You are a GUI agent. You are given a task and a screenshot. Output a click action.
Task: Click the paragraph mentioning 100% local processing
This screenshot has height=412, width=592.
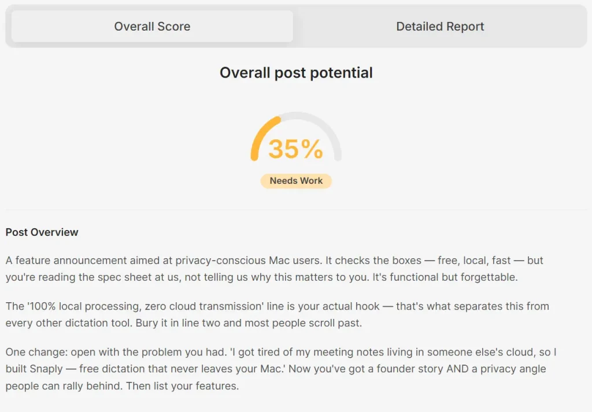click(277, 315)
